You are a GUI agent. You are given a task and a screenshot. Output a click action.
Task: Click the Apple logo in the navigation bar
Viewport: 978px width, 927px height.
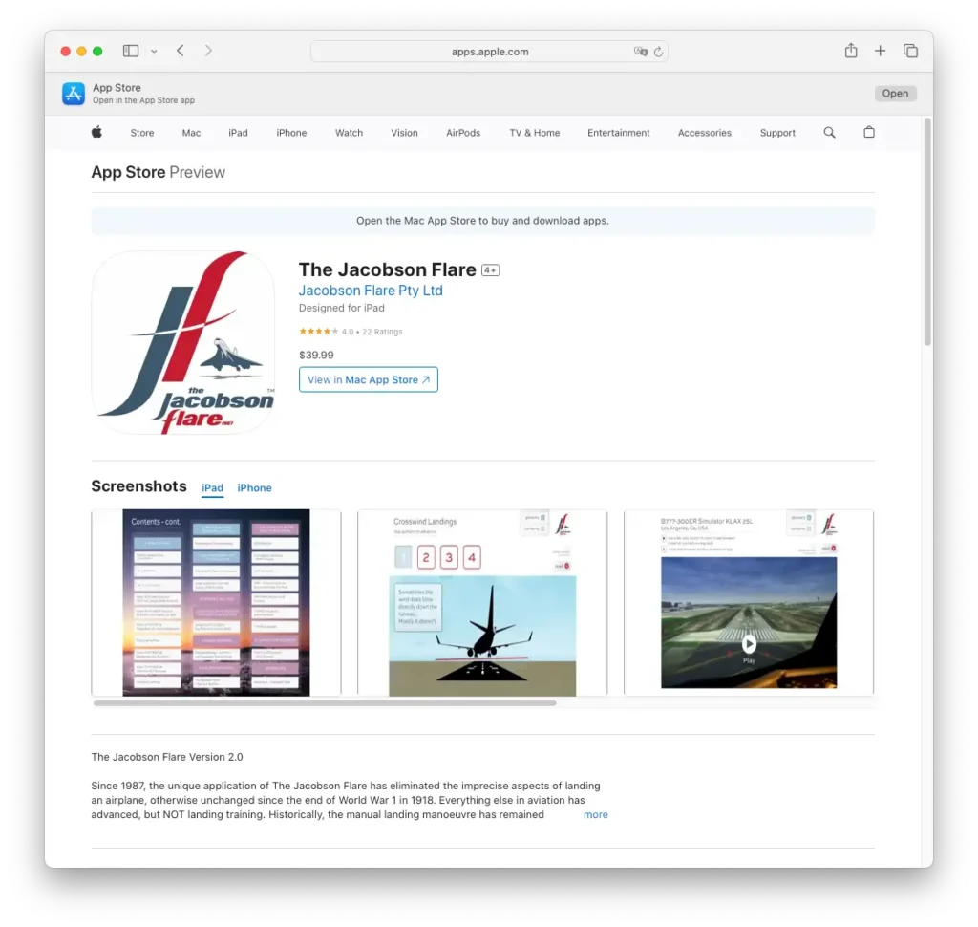(x=96, y=133)
